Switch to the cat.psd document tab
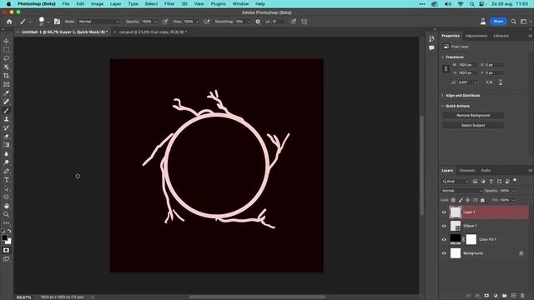534x300 pixels. [153, 32]
